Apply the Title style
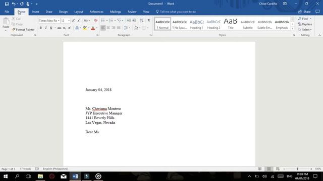Screen dimensions: 323x181 click(x=231, y=24)
